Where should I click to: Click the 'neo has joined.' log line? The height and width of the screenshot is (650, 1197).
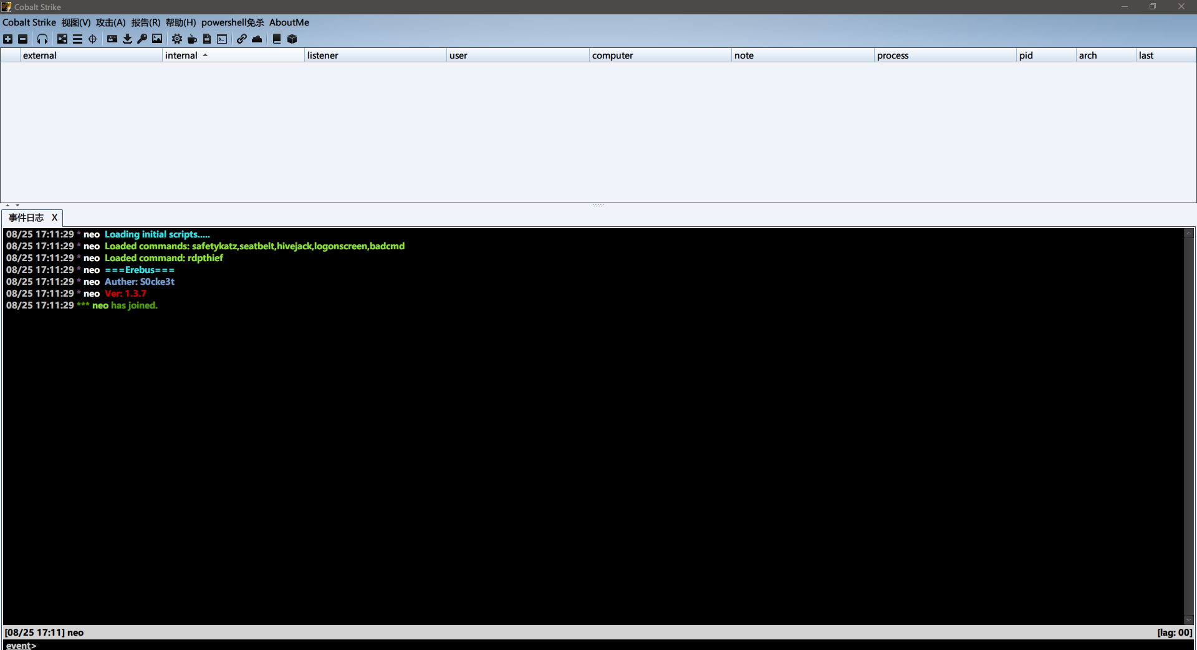pos(125,305)
